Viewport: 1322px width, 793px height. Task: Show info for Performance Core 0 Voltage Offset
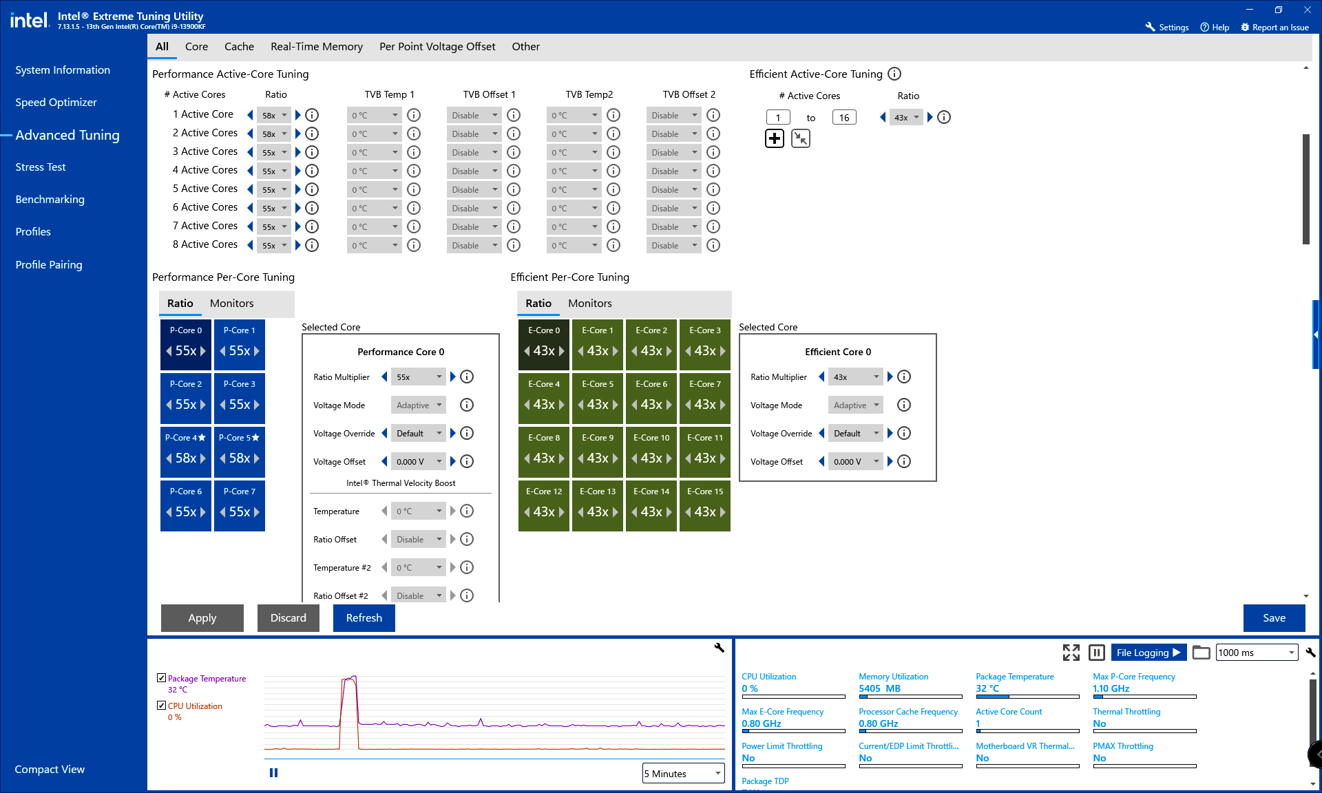467,461
